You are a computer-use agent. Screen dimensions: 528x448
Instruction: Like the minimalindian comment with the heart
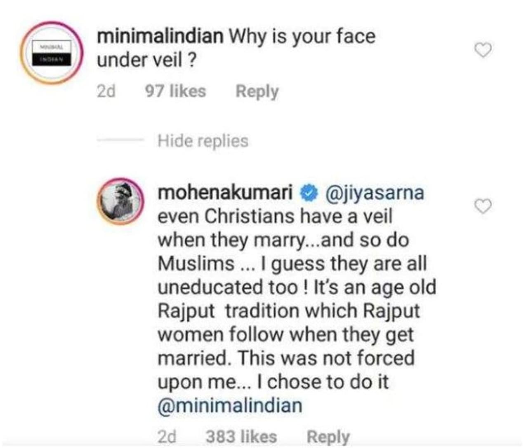[483, 50]
